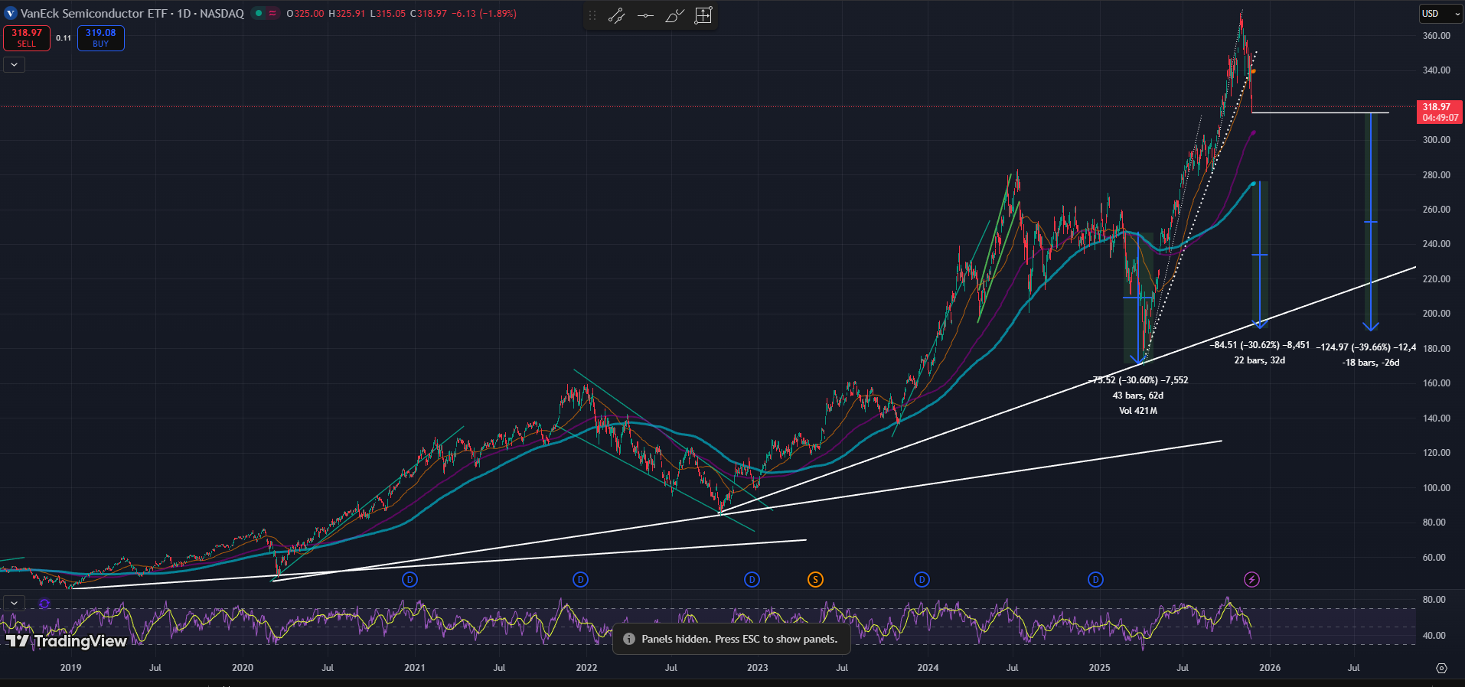
Task: Click the '-18 bars, -26d' label
Action: tap(1371, 363)
